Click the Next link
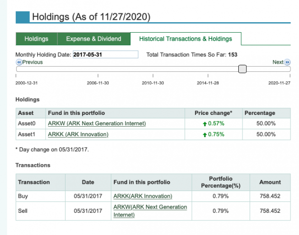Screen dimensions: 299x235 [x=278, y=62]
